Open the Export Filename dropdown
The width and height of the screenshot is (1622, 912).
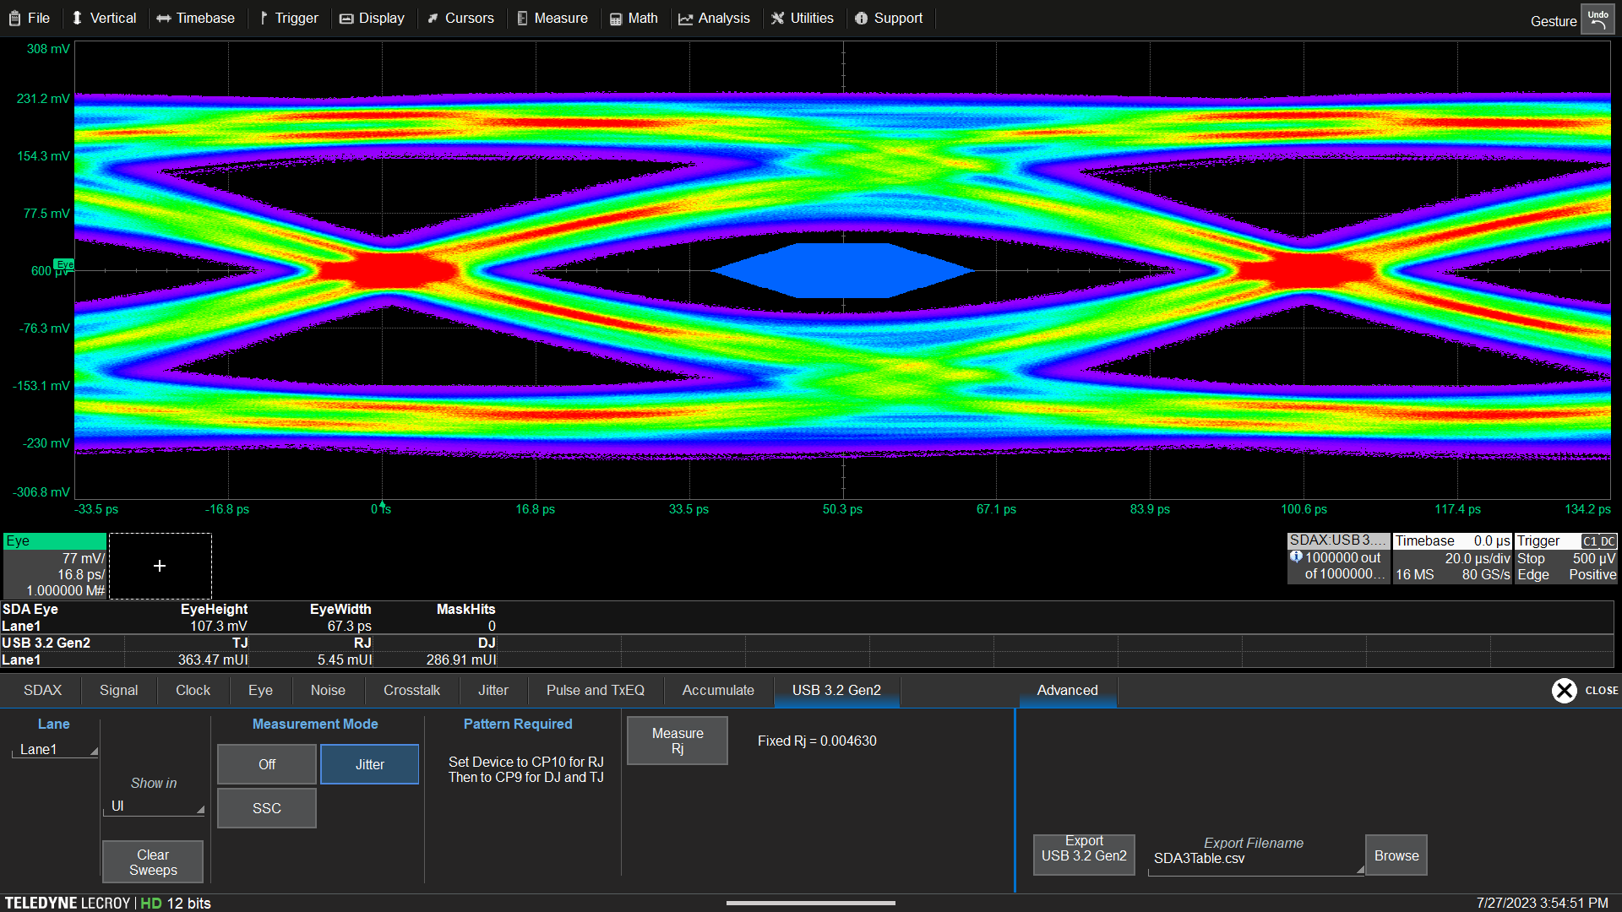[1255, 858]
